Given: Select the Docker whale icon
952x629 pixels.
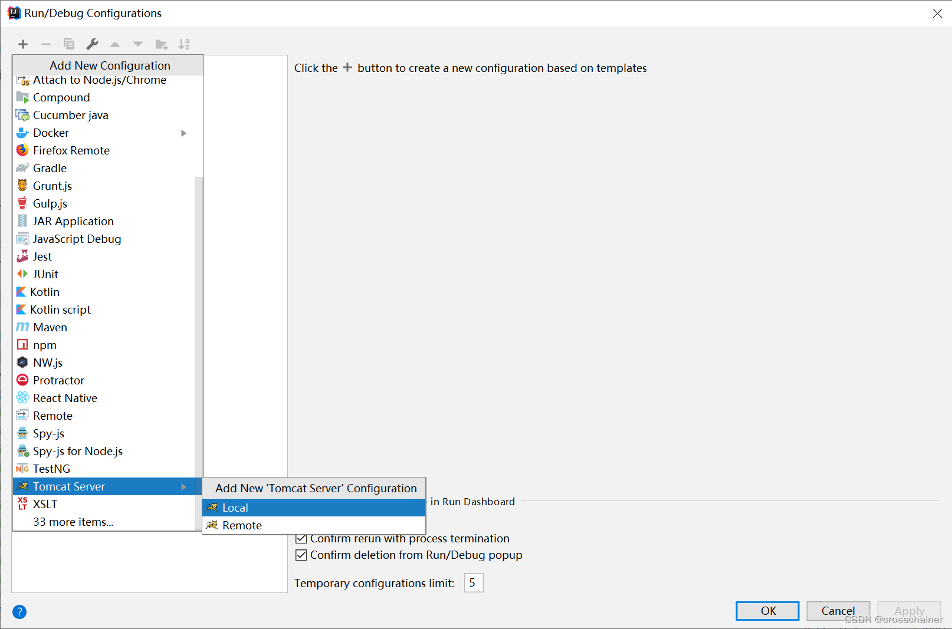Looking at the screenshot, I should tap(22, 133).
